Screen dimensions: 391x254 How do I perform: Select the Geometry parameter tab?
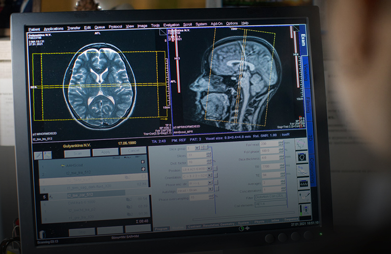(x=227, y=224)
